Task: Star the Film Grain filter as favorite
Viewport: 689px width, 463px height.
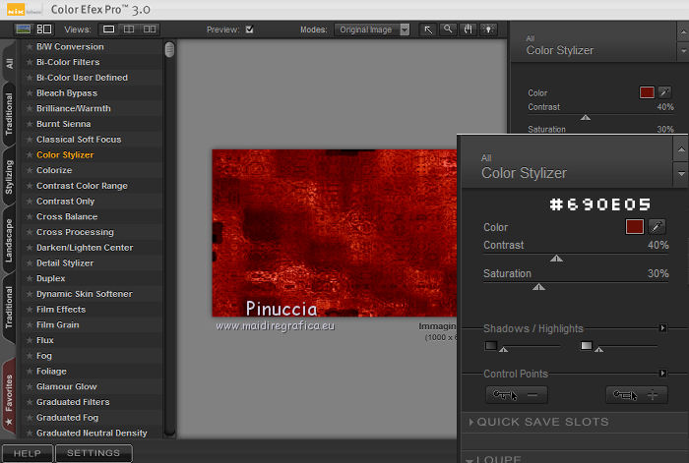Action: point(30,324)
